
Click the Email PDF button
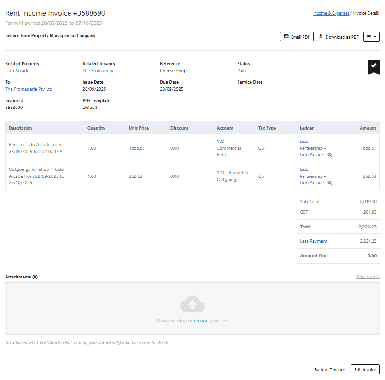coord(297,37)
